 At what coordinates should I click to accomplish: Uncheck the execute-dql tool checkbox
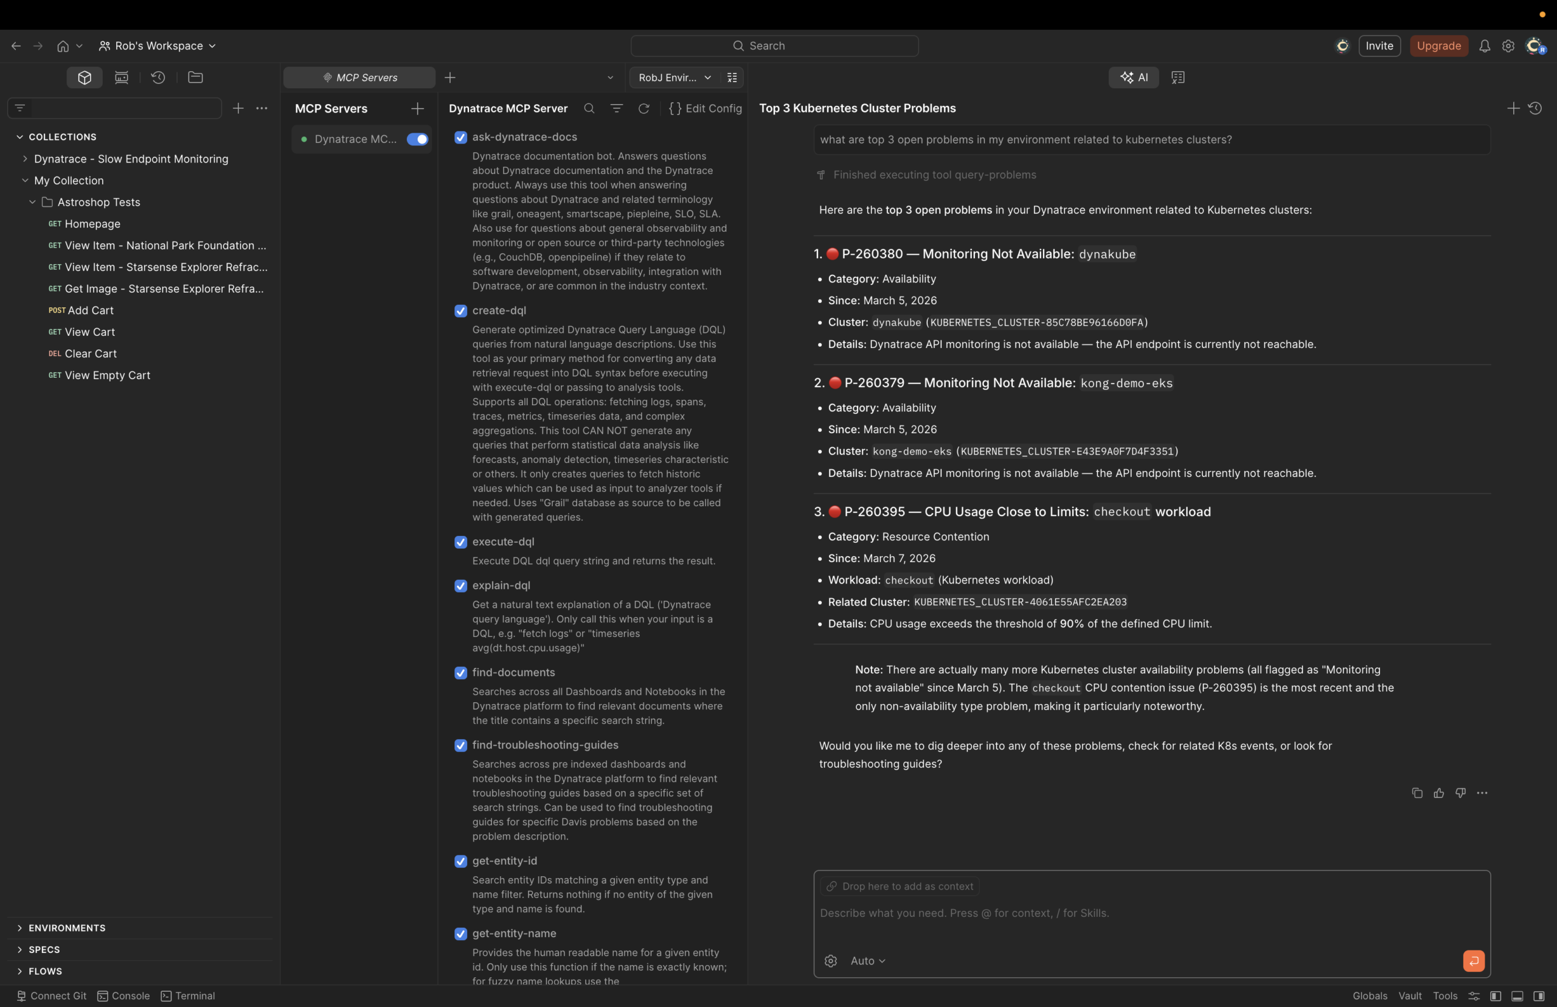[461, 542]
